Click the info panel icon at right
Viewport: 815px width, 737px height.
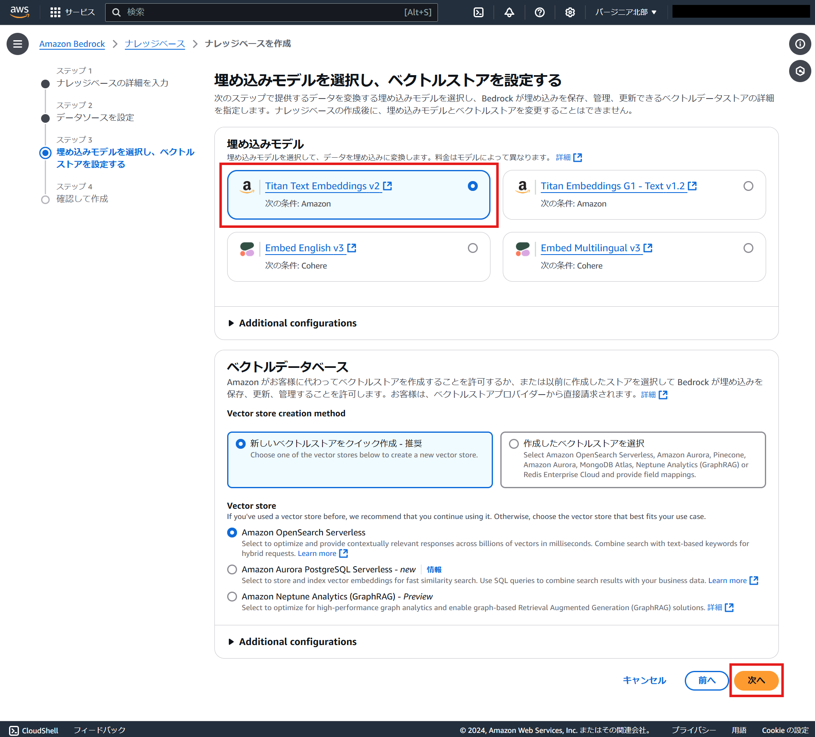(x=800, y=44)
